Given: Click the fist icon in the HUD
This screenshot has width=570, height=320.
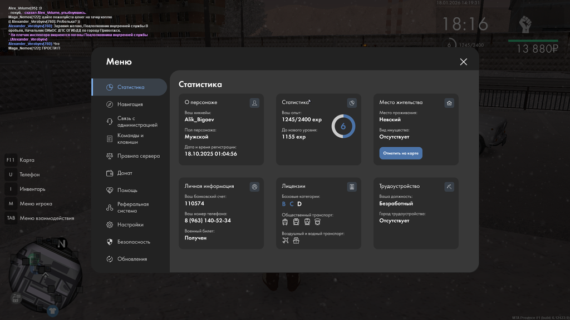Looking at the screenshot, I should point(525,24).
